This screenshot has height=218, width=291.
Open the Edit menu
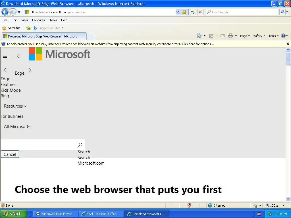coord(14,20)
